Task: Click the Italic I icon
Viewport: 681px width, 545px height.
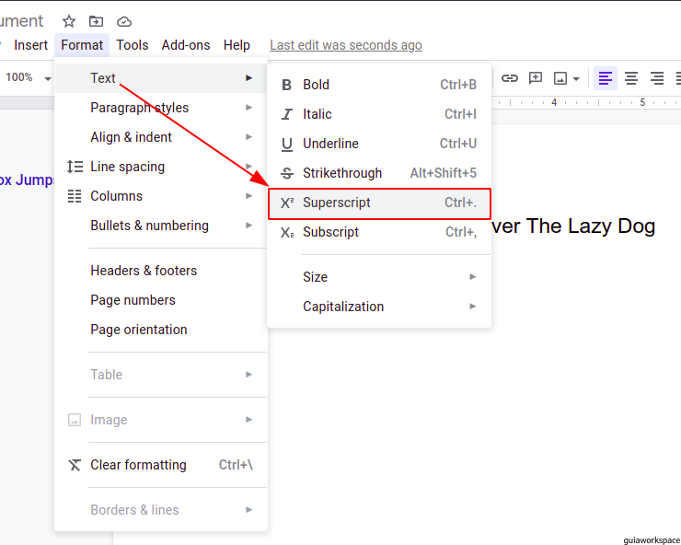Action: click(286, 114)
